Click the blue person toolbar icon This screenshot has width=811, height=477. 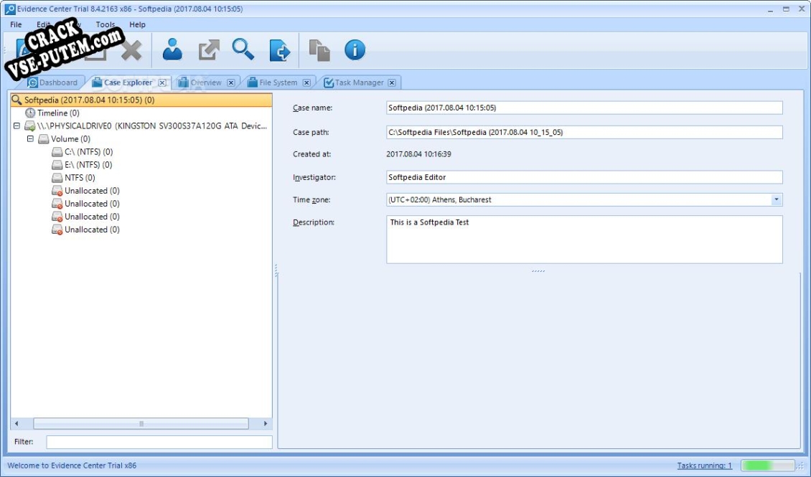click(x=172, y=49)
